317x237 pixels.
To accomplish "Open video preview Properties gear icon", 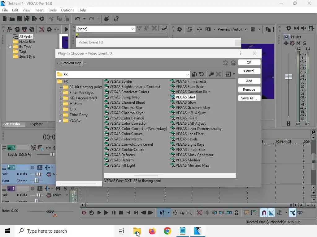I will [179, 29].
